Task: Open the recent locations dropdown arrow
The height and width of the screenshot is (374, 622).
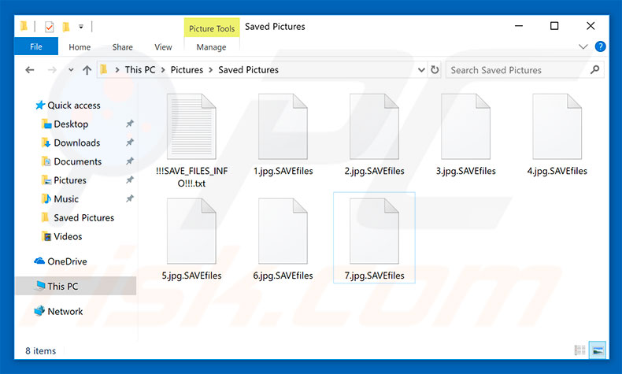Action: point(68,70)
